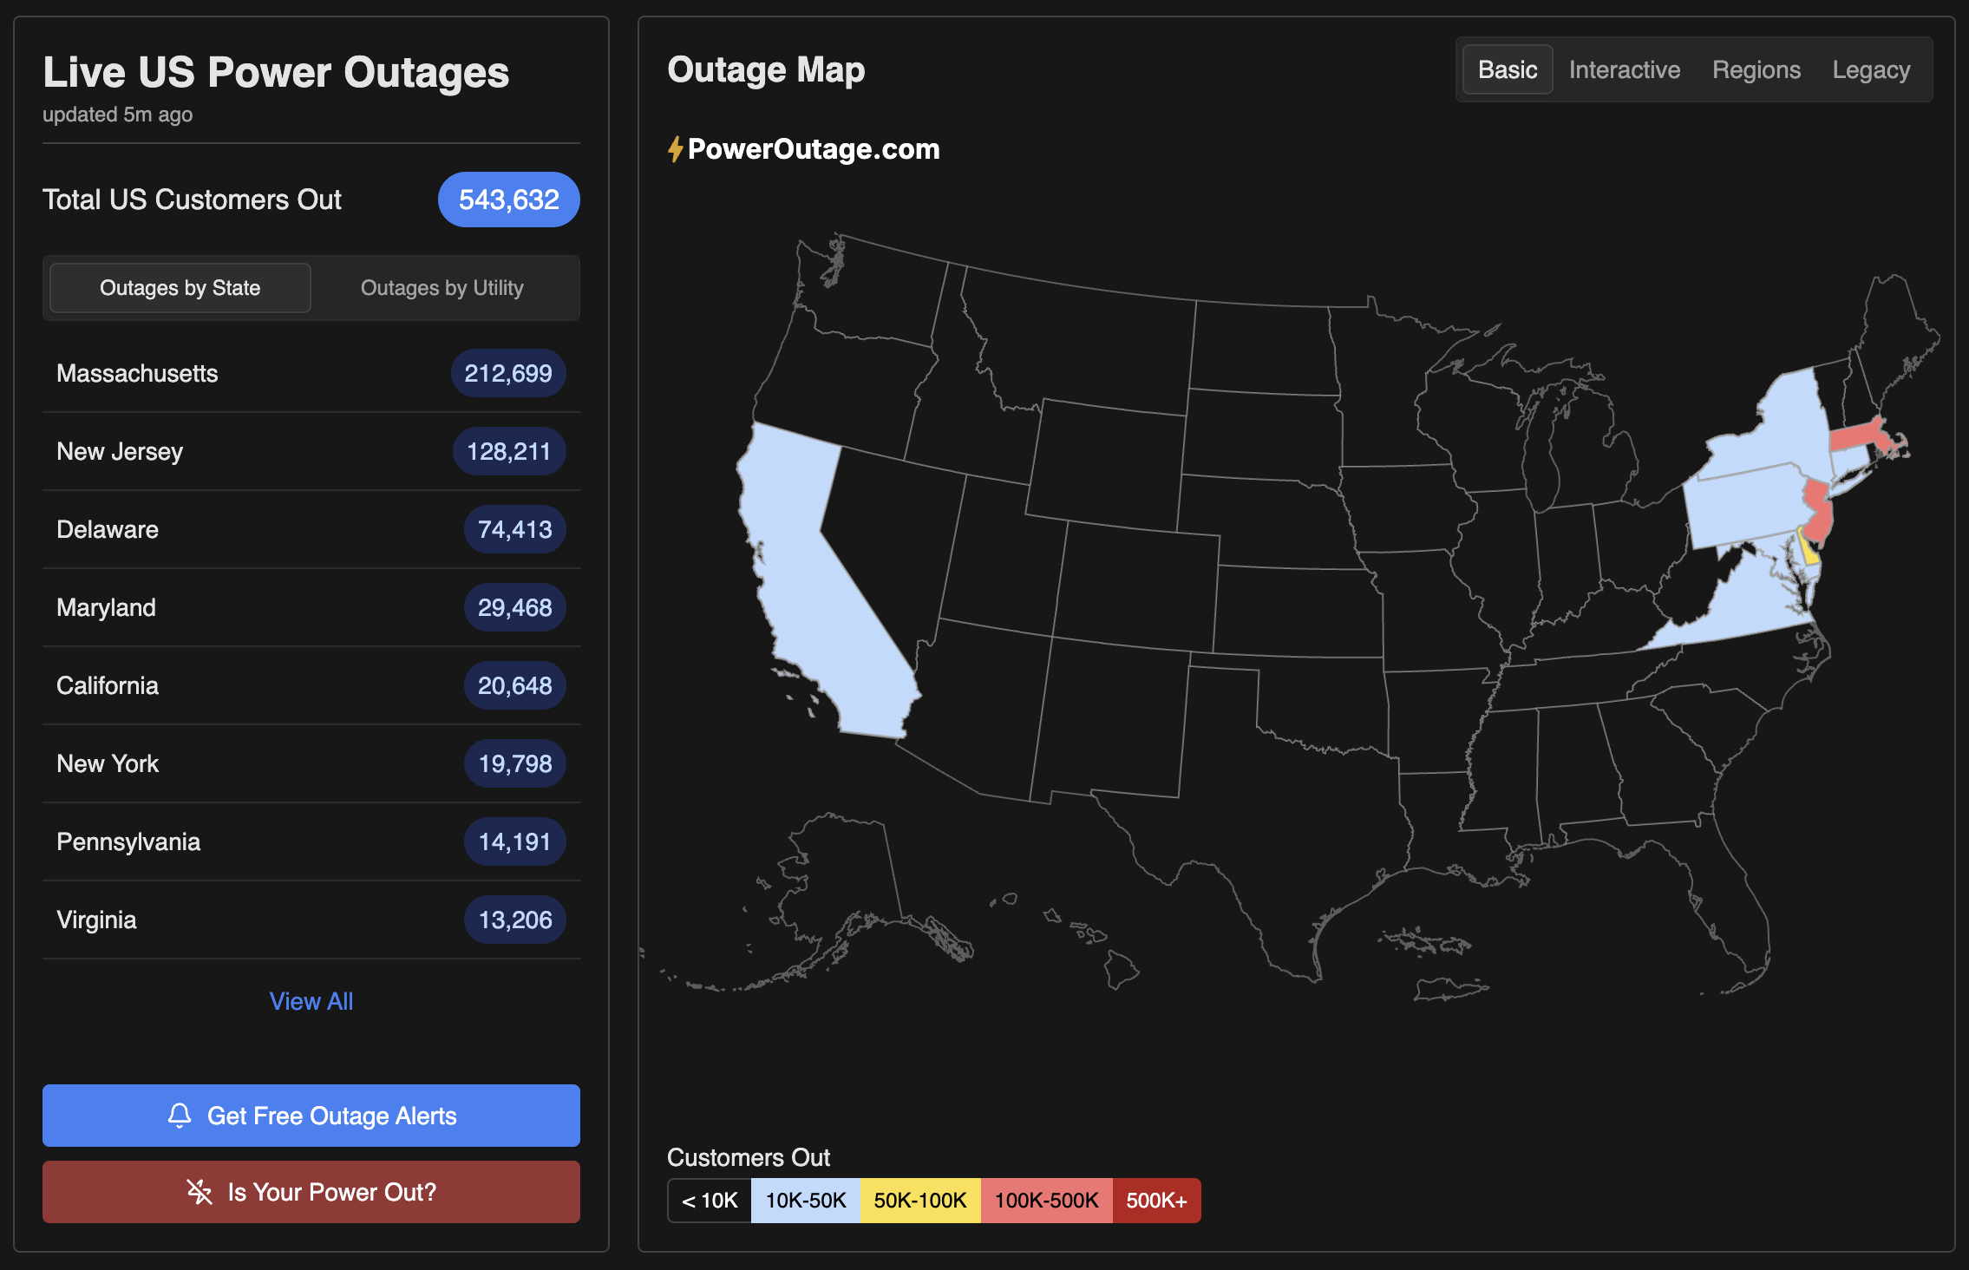
Task: Click the Pennsylvania row in the outage list
Action: 311,841
